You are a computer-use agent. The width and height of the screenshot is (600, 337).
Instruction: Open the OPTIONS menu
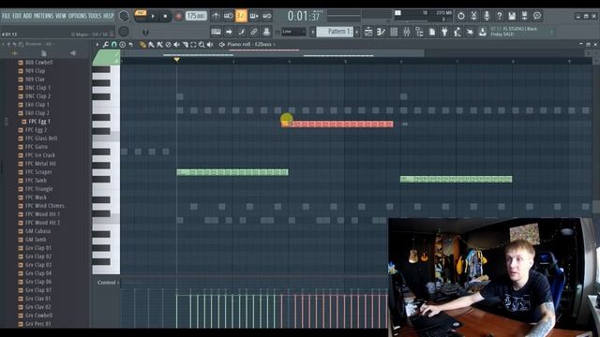point(77,16)
